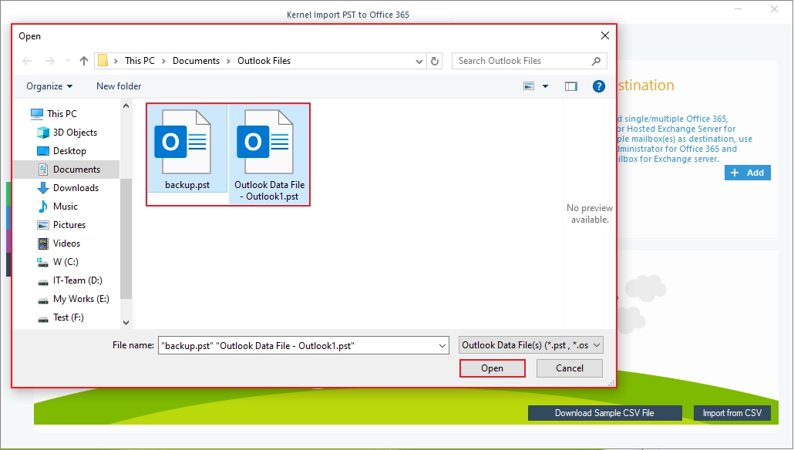
Task: Select the My Works (E:) drive
Action: click(x=73, y=299)
